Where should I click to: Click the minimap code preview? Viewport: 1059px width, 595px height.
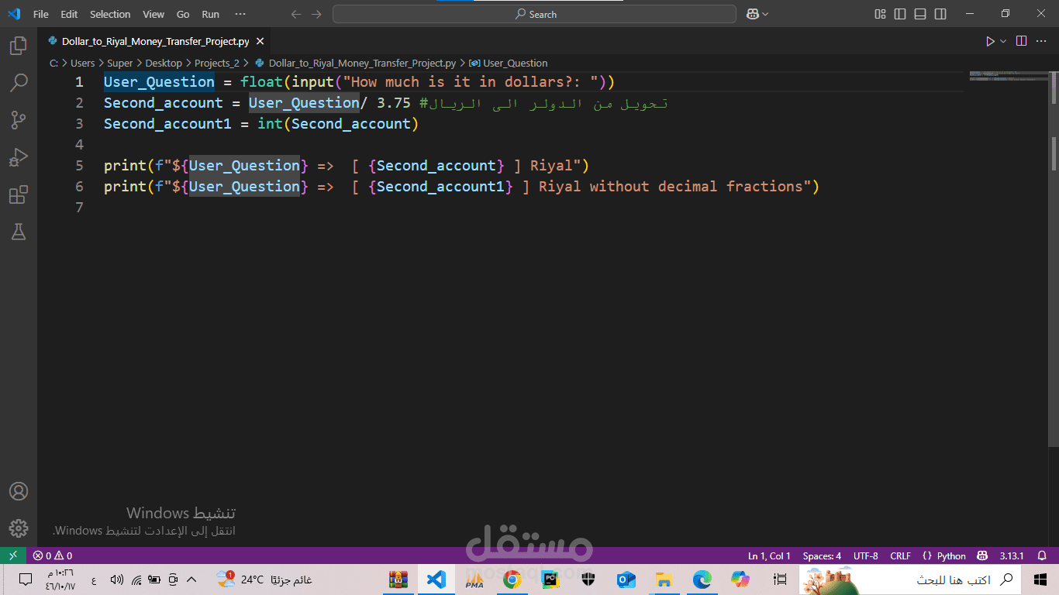tap(1008, 76)
